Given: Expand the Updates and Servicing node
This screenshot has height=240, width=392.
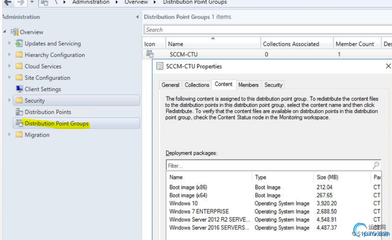Looking at the screenshot, I should pos(9,43).
